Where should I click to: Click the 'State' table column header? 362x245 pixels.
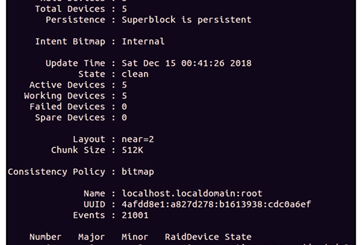[238, 237]
